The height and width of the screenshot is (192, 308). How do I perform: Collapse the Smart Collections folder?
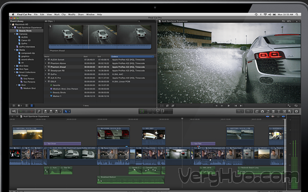point(15,72)
